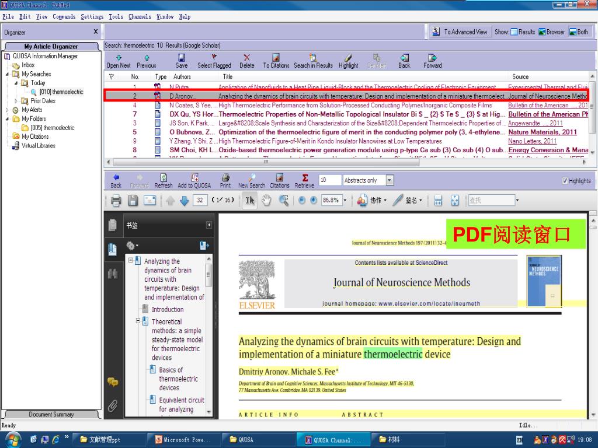
Task: Open Nature Materials, 2011 source link
Action: click(543, 132)
